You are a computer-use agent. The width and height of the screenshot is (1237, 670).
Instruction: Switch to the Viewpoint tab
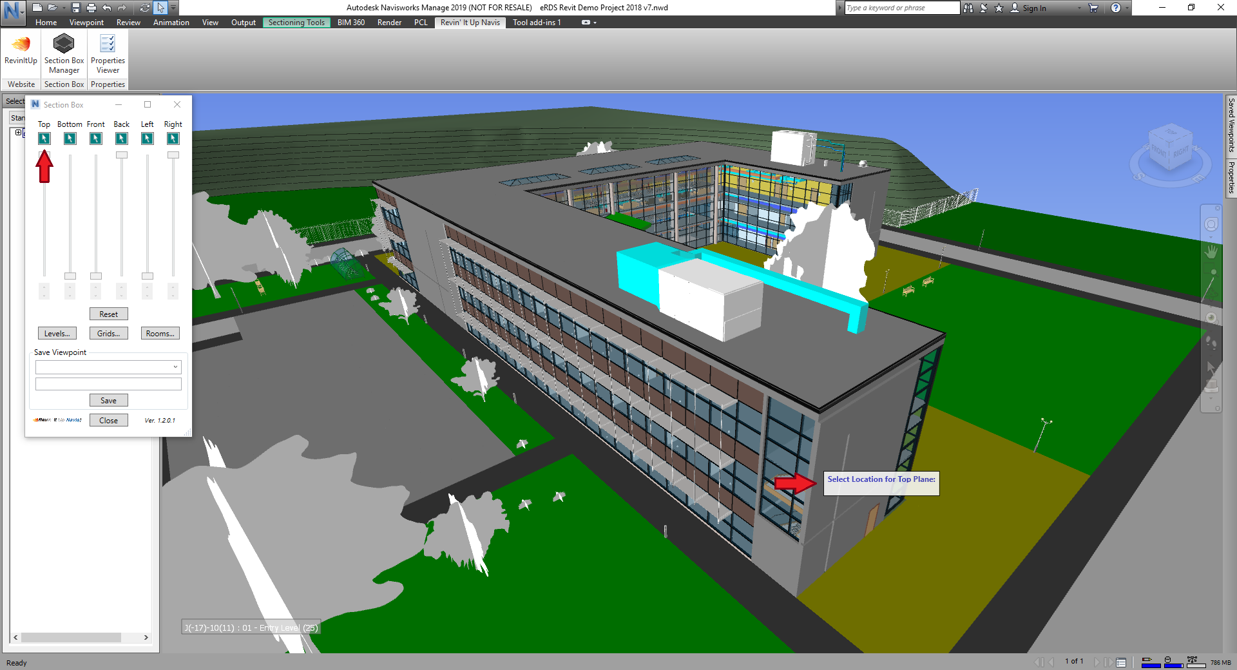click(x=86, y=23)
